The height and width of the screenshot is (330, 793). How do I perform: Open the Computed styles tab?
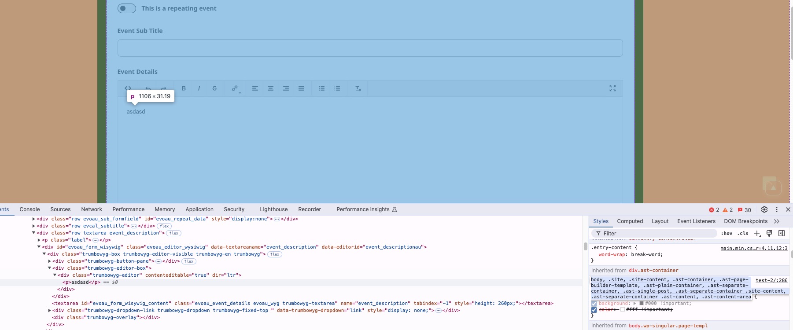[630, 221]
